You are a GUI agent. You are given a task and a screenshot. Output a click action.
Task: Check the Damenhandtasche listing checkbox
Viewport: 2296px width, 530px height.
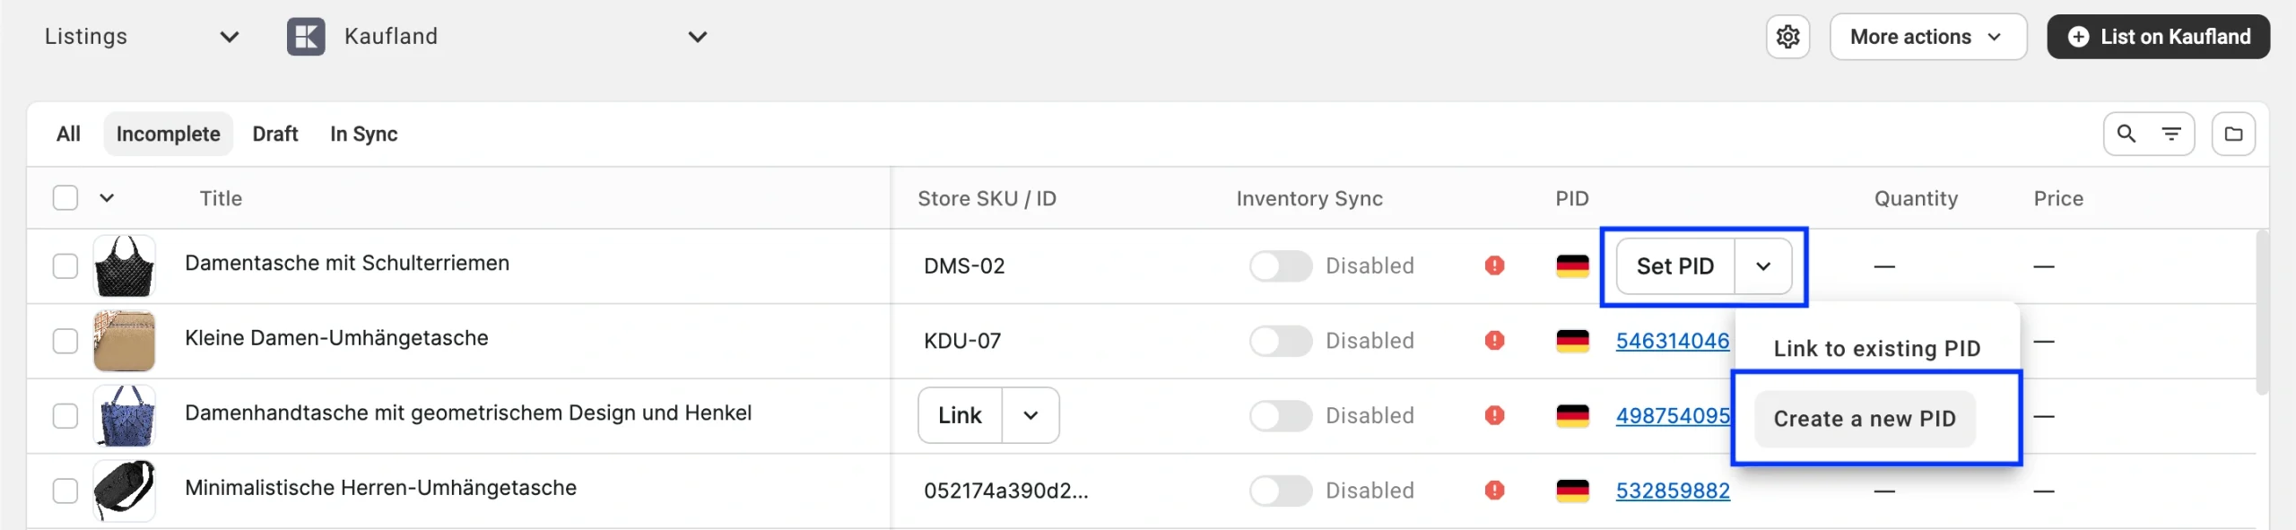[x=65, y=416]
